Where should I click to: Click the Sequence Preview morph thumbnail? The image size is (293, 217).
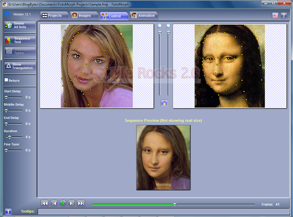click(x=164, y=158)
